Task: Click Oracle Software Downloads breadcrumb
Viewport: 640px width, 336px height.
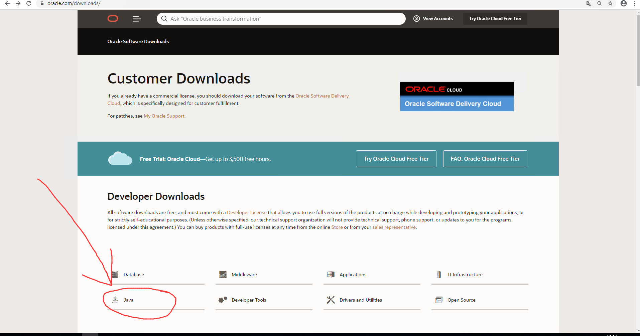Action: pyautogui.click(x=138, y=41)
